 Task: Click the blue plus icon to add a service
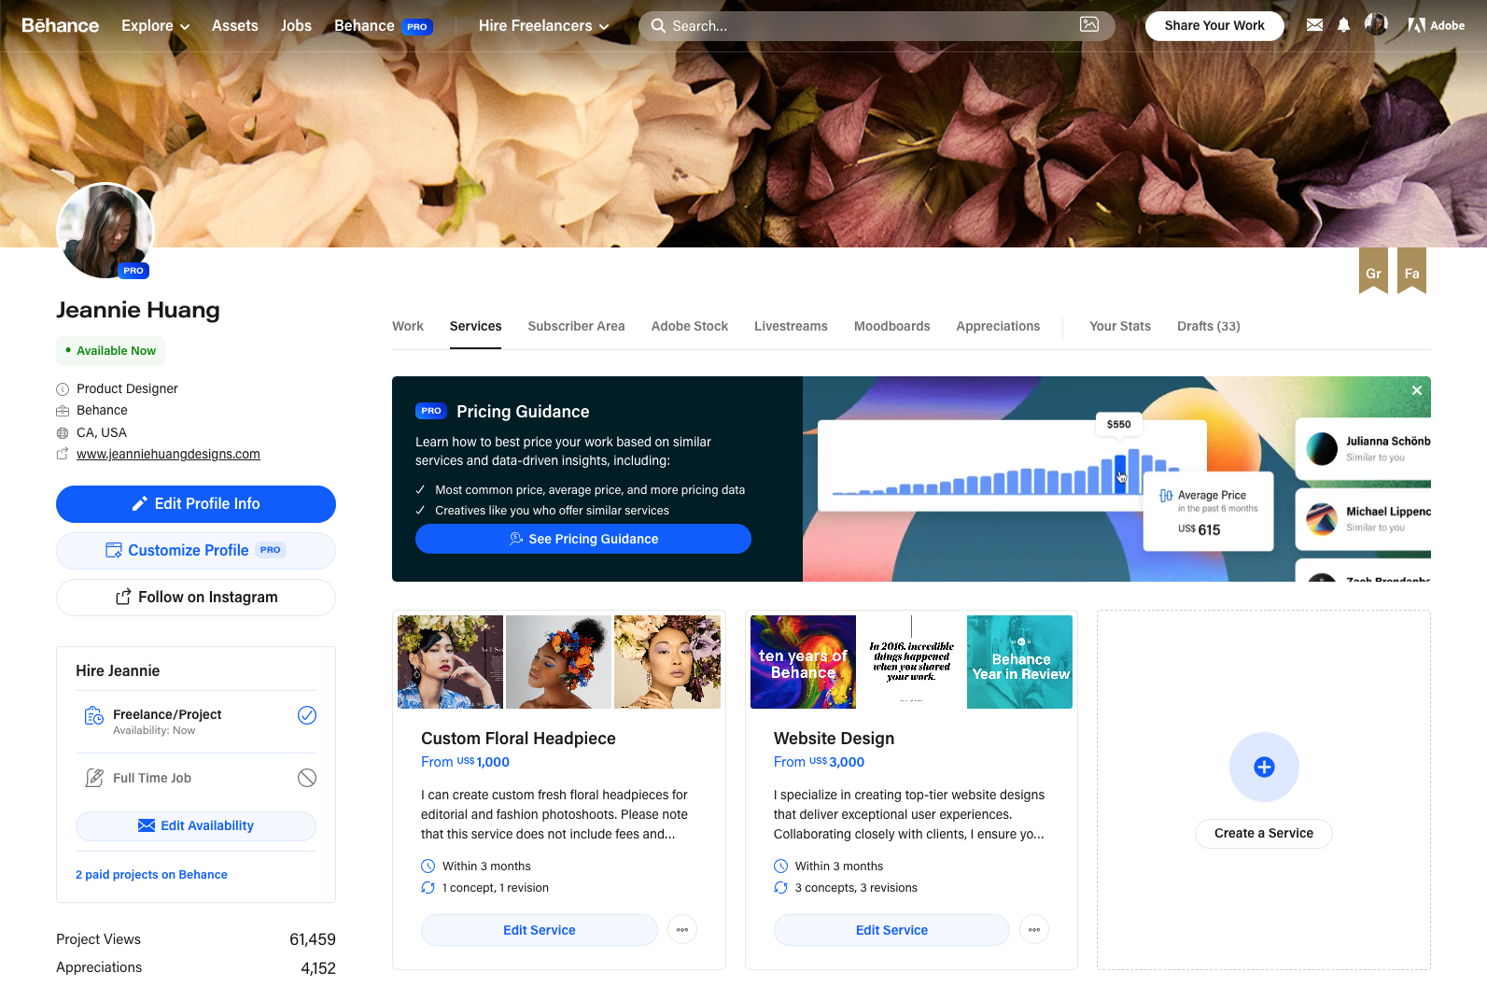(x=1264, y=767)
